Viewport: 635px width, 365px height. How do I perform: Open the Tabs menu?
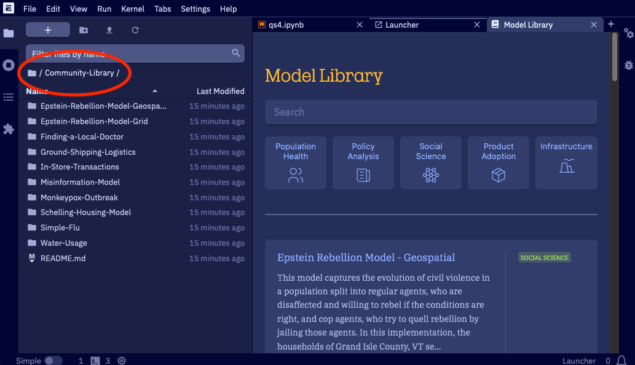click(x=163, y=9)
